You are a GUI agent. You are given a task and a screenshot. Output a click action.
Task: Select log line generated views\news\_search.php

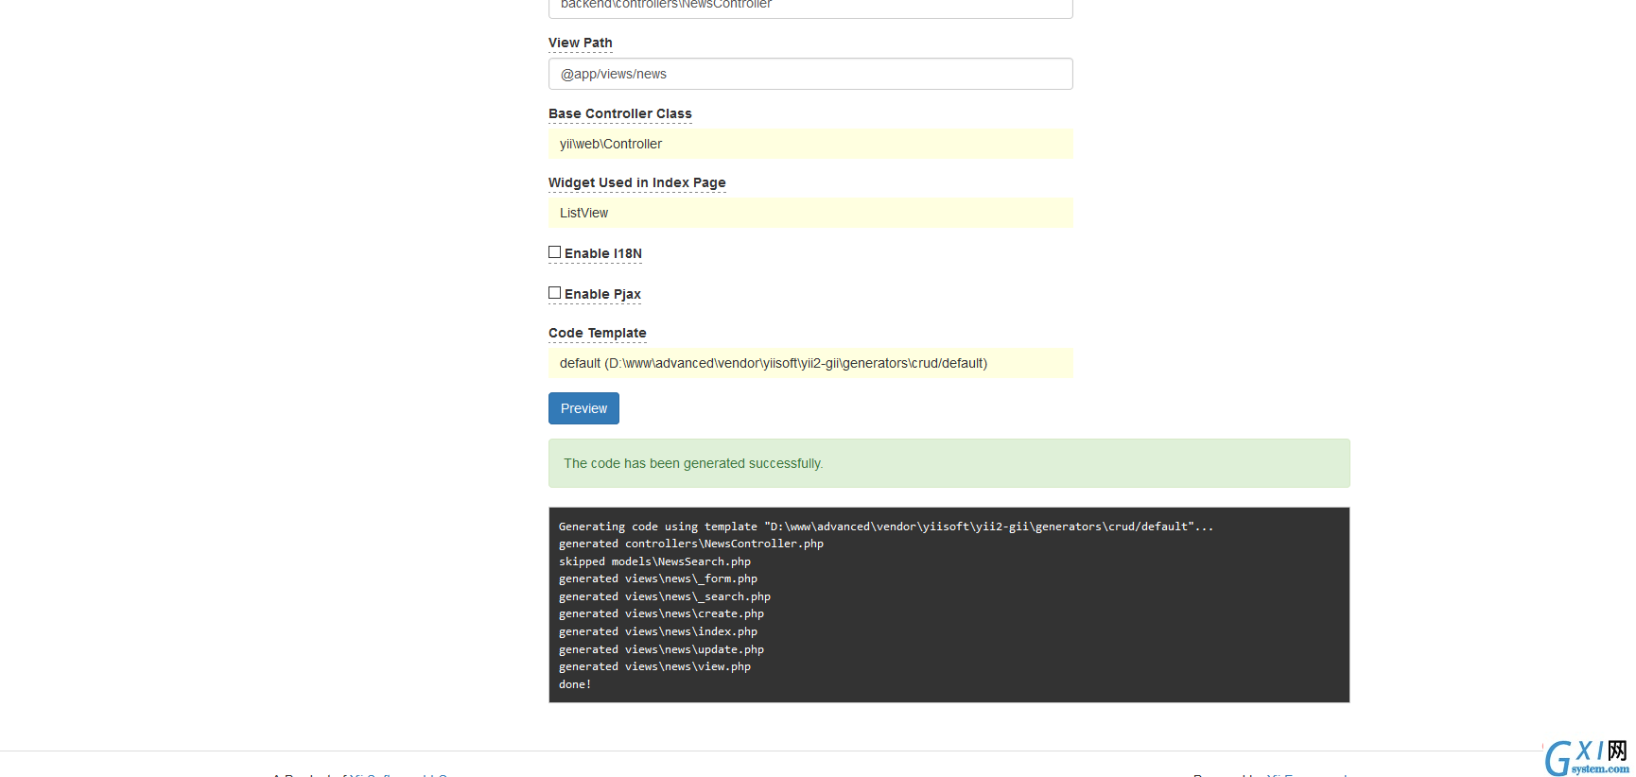[x=665, y=596]
